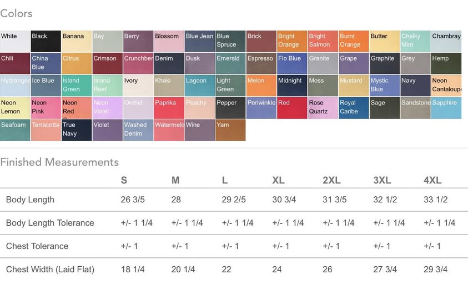This screenshot has width=468, height=289.
Task: Select the Midnight color swatch
Action: pyautogui.click(x=291, y=86)
